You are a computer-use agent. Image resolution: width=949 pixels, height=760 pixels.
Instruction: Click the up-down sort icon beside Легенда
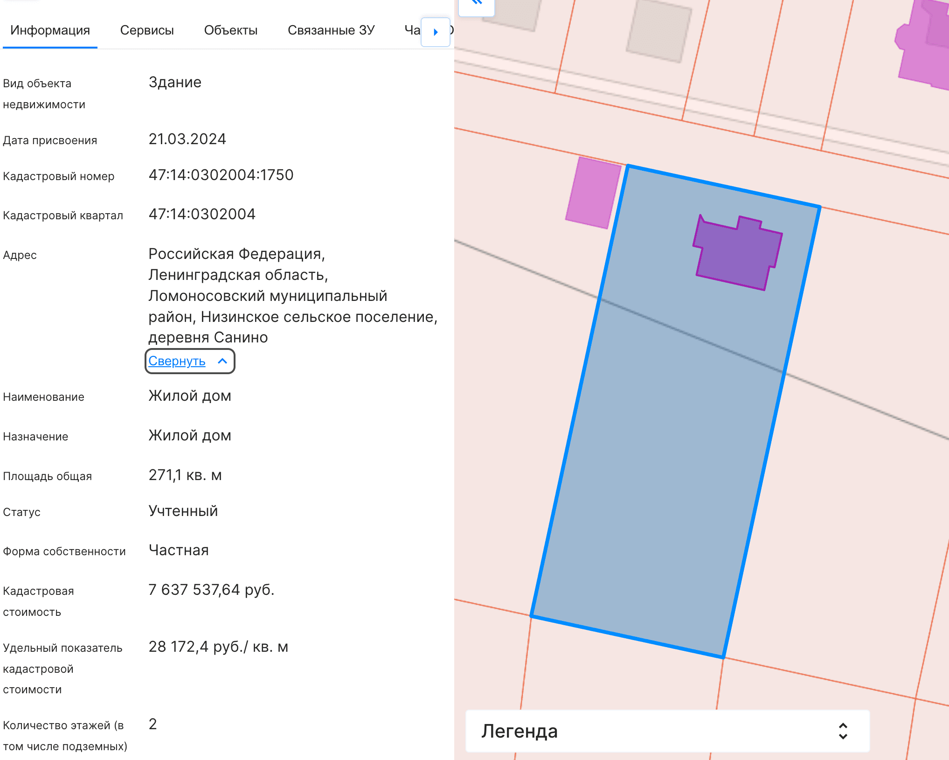coord(842,732)
